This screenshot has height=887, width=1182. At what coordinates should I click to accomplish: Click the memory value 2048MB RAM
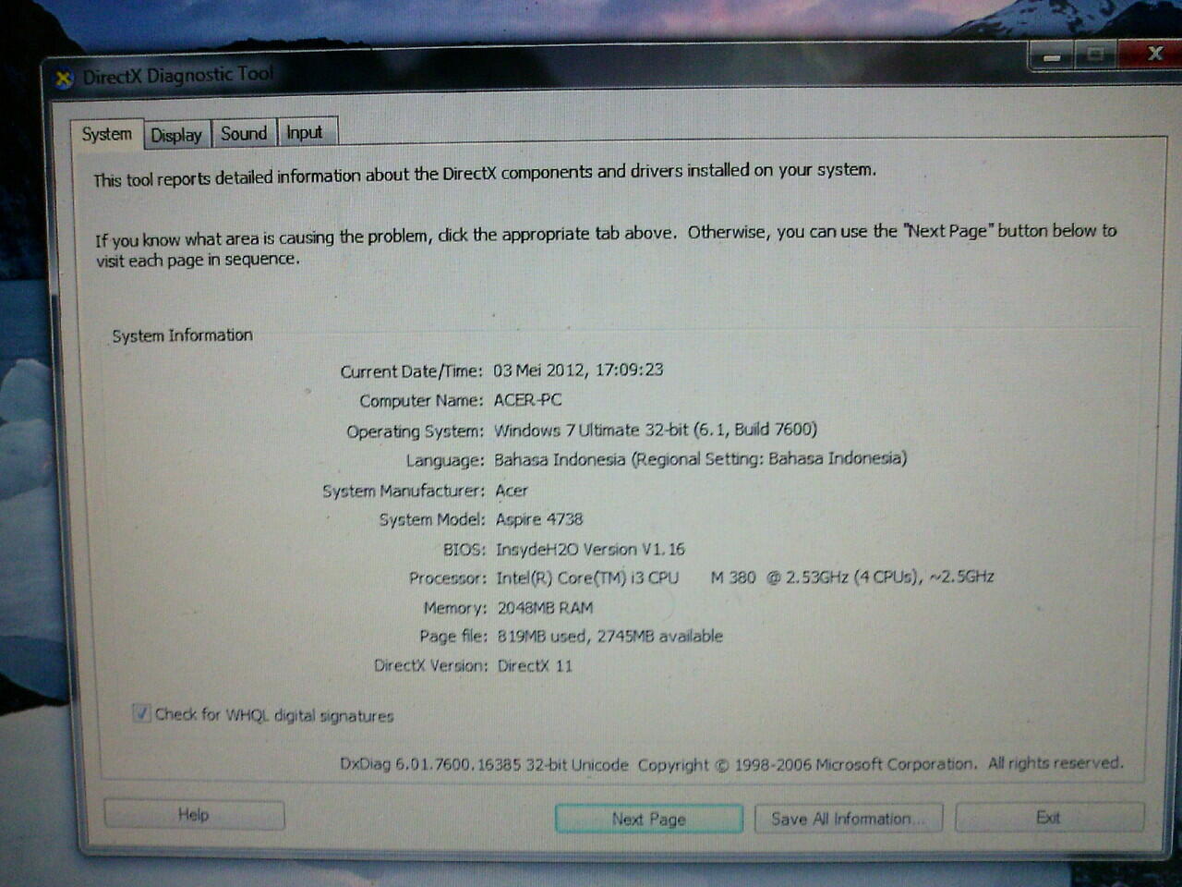tap(545, 608)
